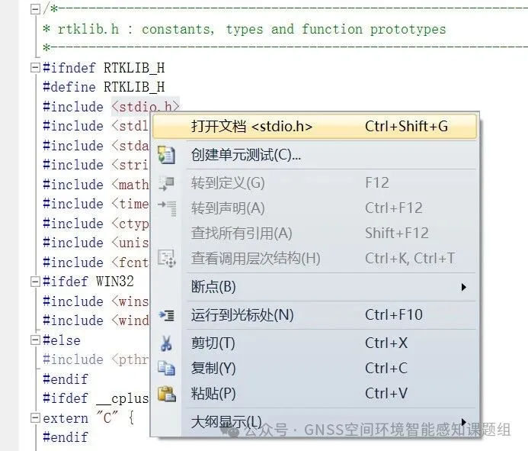
Task: Click the Paste clipboard icon
Action: pos(166,394)
